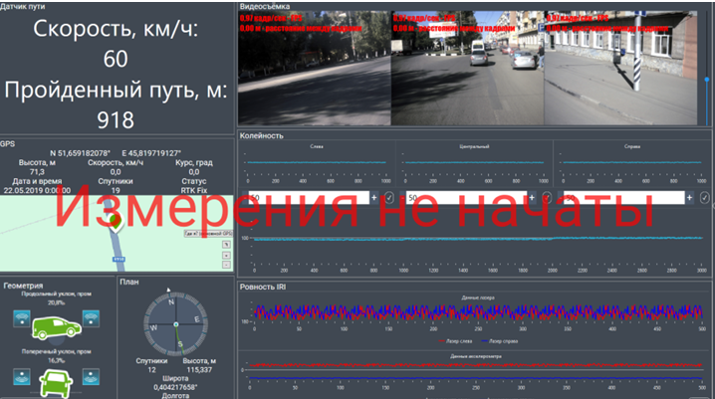Click the Справа rut value input field
Viewport: 715px width, 399px height.
(x=623, y=198)
